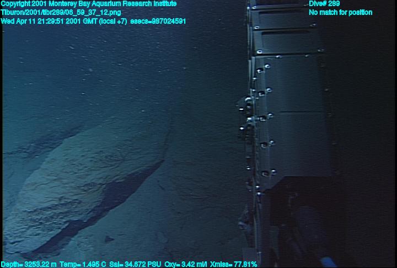
Task: Click the 'No match for position' message
Action: 341,13
